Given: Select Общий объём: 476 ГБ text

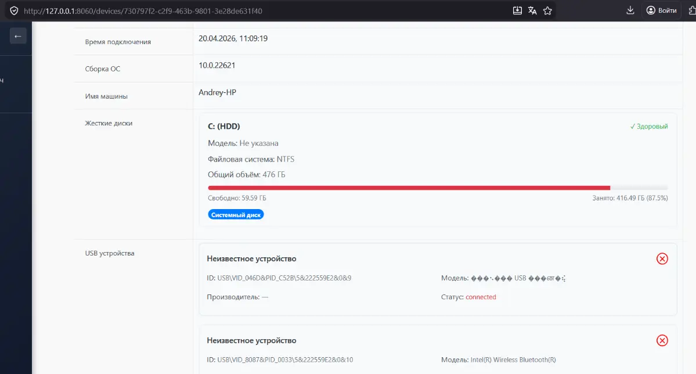Looking at the screenshot, I should [x=246, y=175].
